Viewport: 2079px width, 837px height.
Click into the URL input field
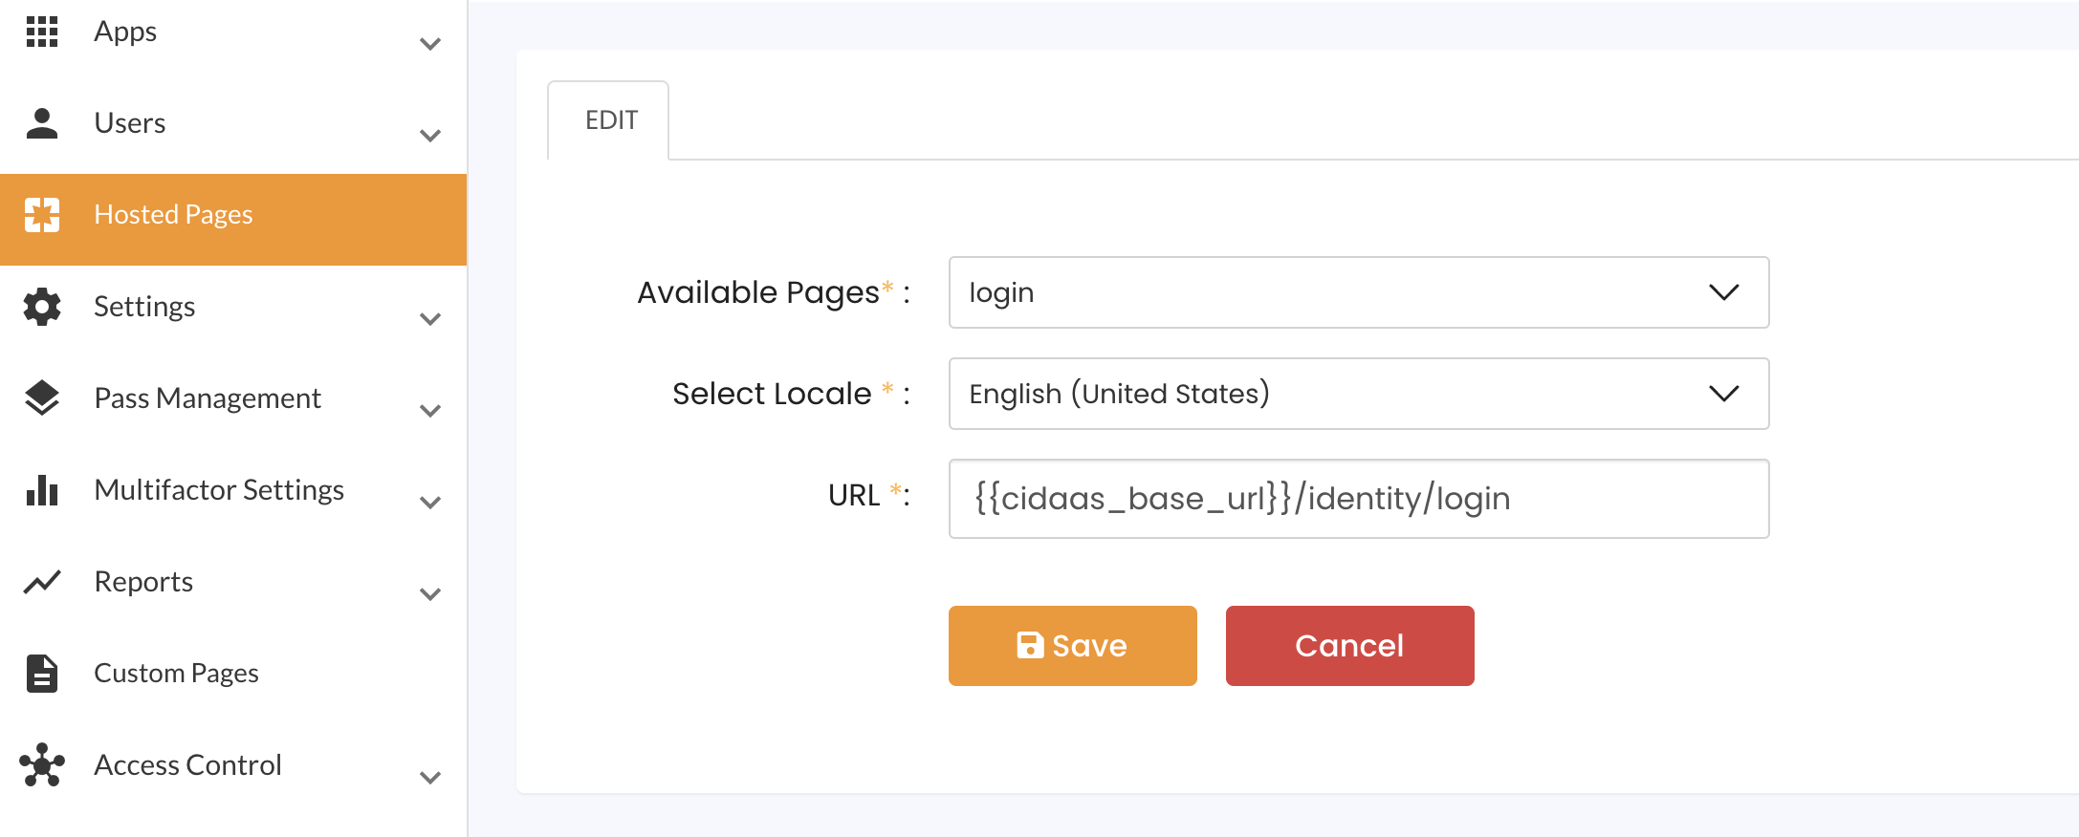click(1358, 499)
